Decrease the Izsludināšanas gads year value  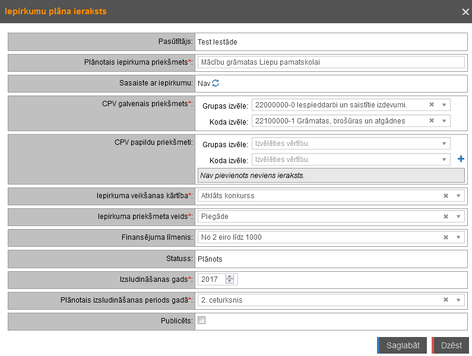(x=230, y=282)
